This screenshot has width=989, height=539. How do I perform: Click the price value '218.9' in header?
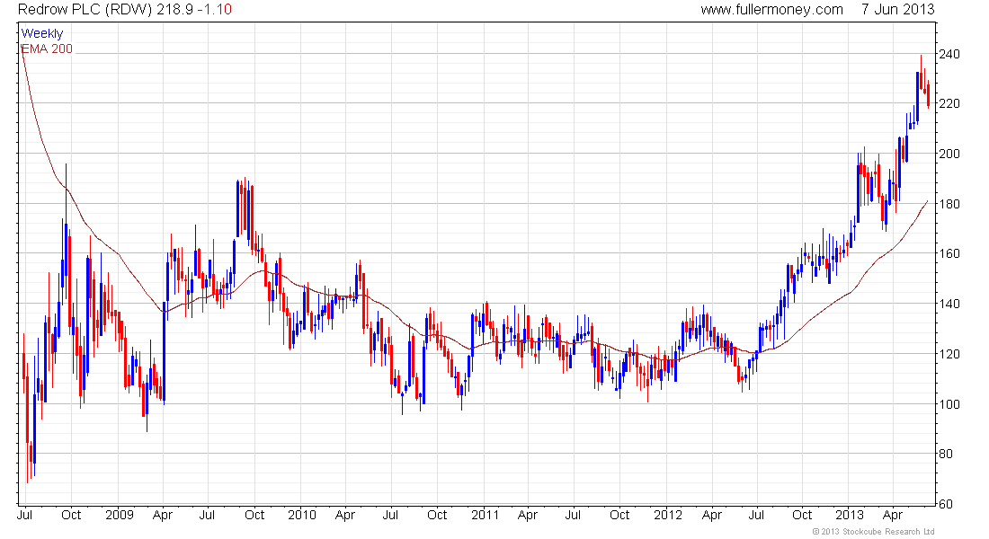tap(175, 10)
